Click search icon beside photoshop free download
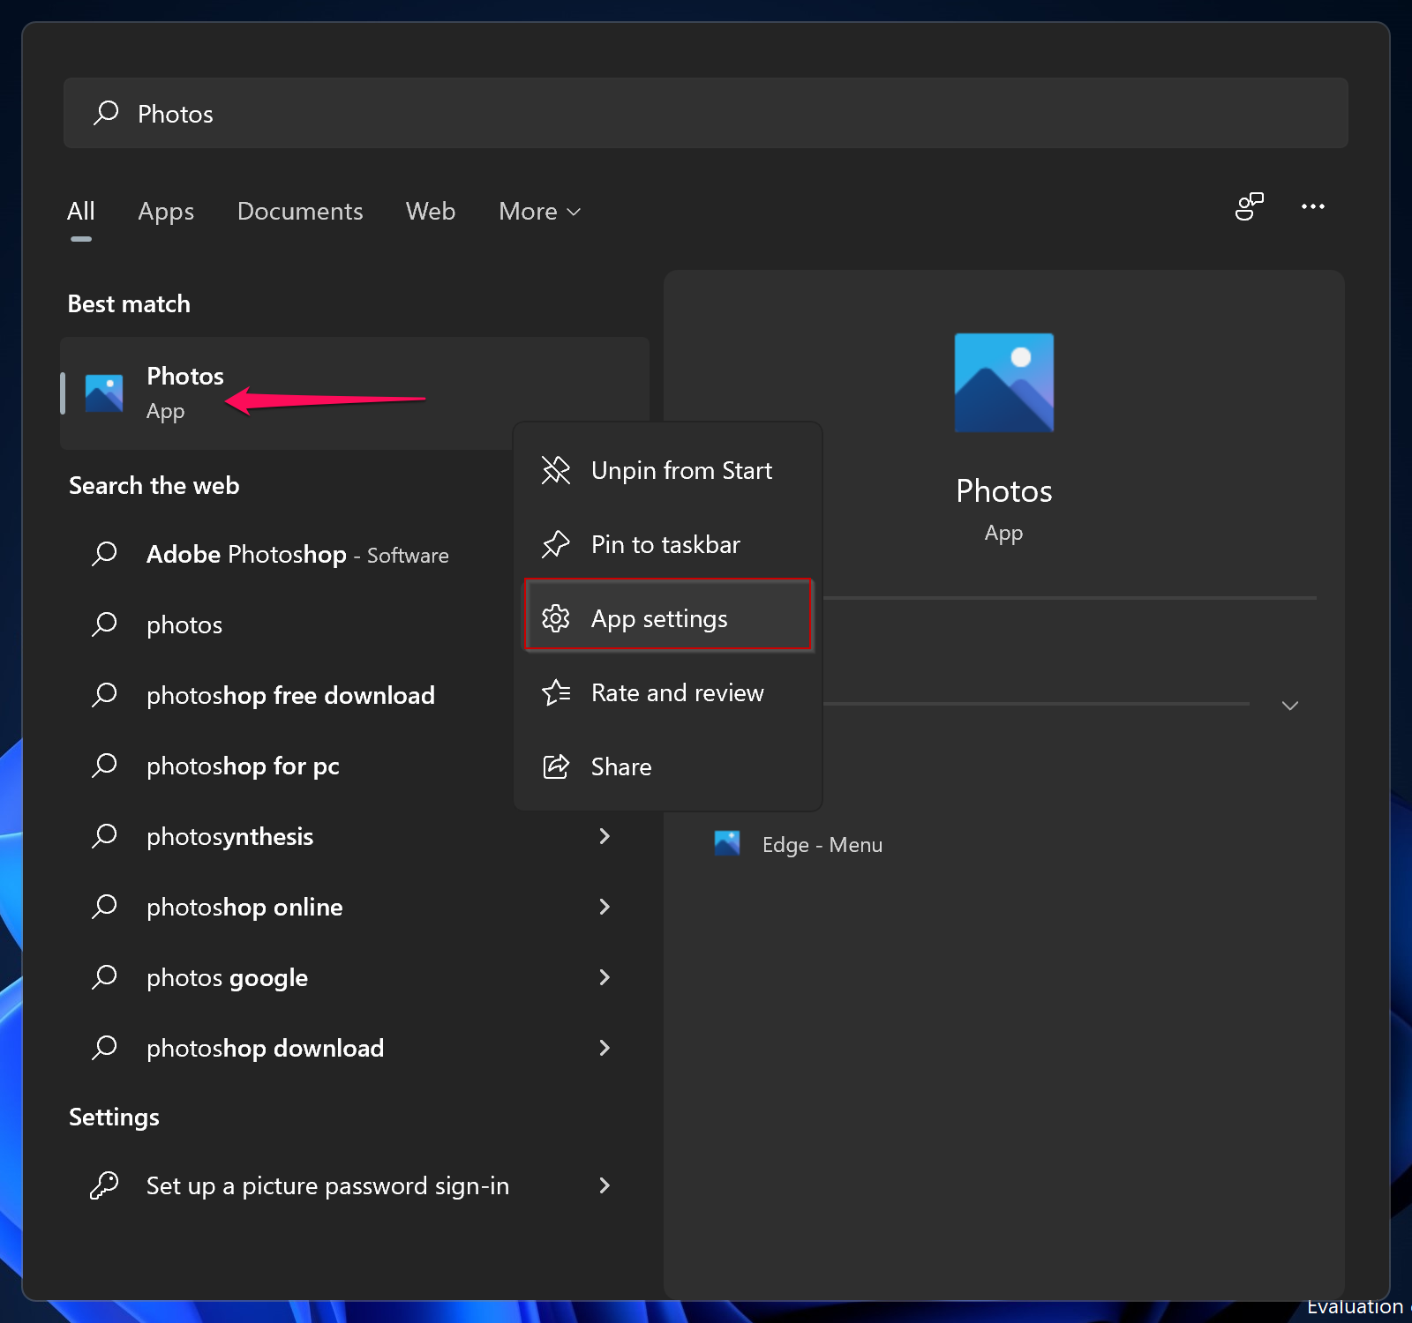 point(105,694)
